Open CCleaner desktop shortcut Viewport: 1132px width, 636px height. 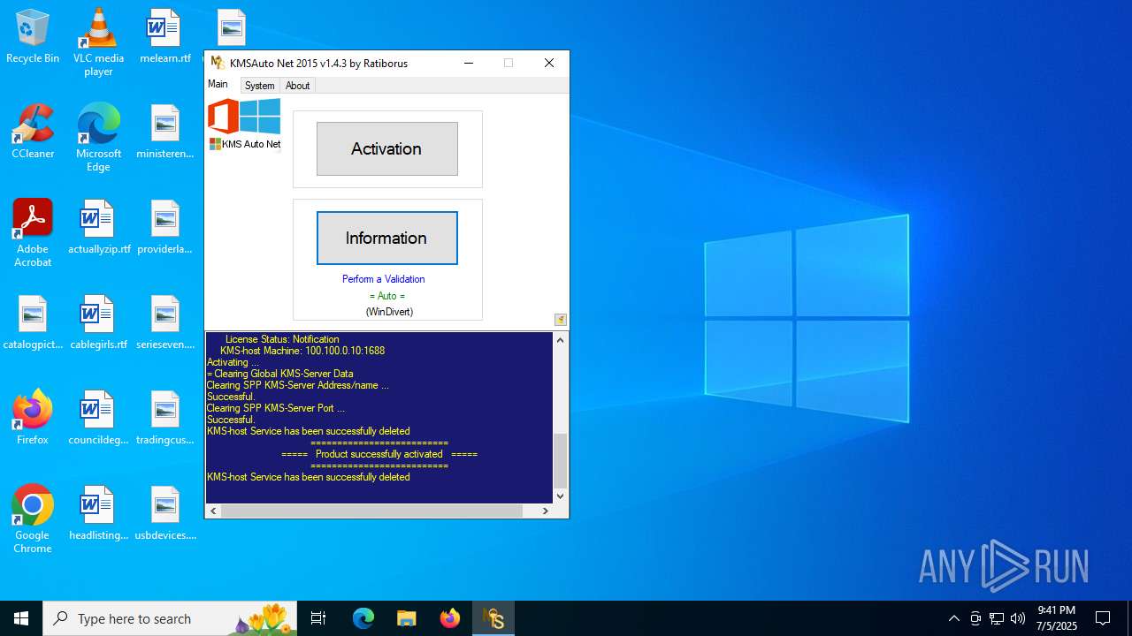coord(33,132)
